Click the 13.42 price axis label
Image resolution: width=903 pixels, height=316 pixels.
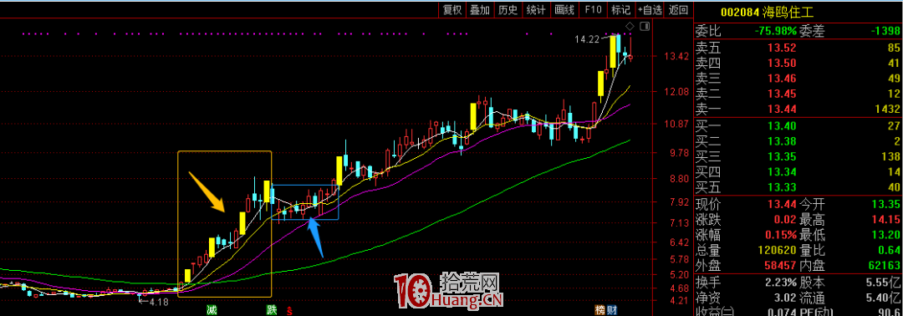676,56
